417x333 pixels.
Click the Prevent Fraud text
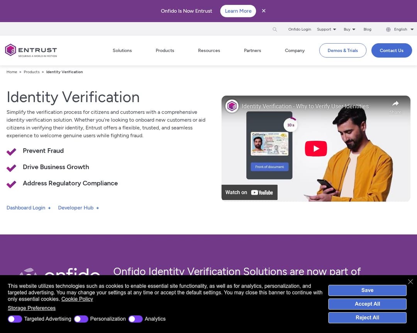[x=43, y=151]
